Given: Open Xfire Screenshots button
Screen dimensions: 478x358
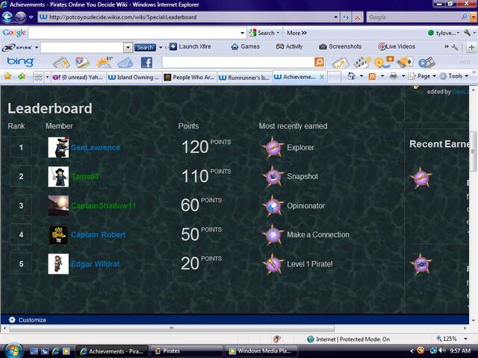Looking at the screenshot, I should (341, 46).
